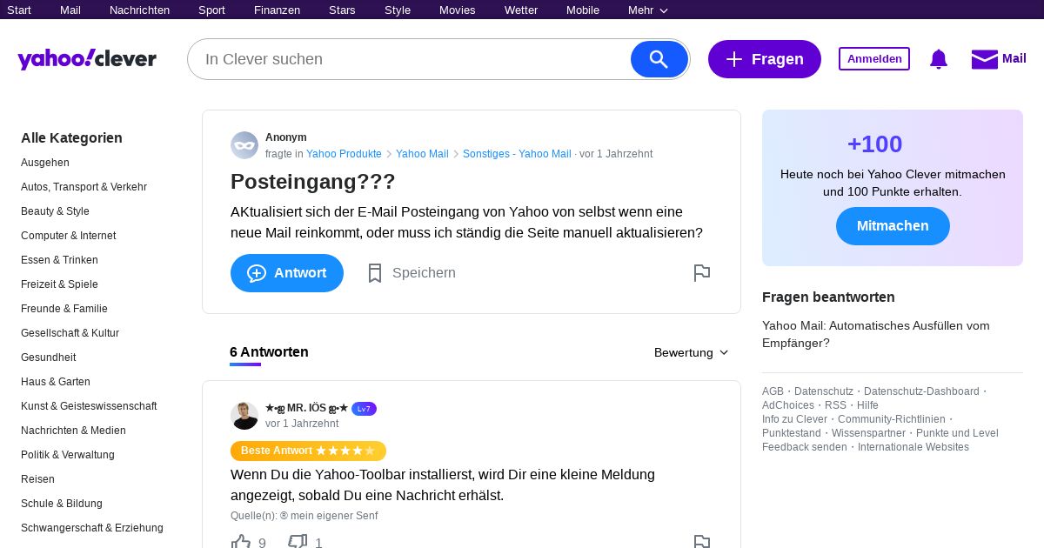This screenshot has width=1044, height=548.
Task: Open Start in the top navigation
Action: point(19,10)
